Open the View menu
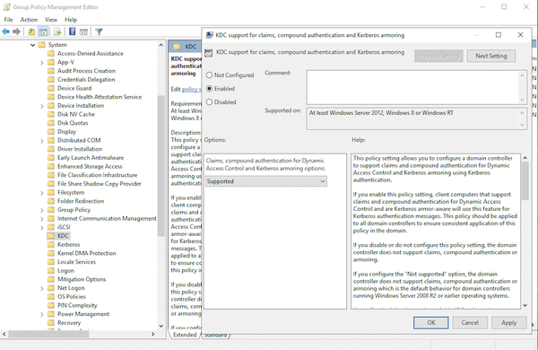Screen dimensions: 538x350 (x=51, y=20)
